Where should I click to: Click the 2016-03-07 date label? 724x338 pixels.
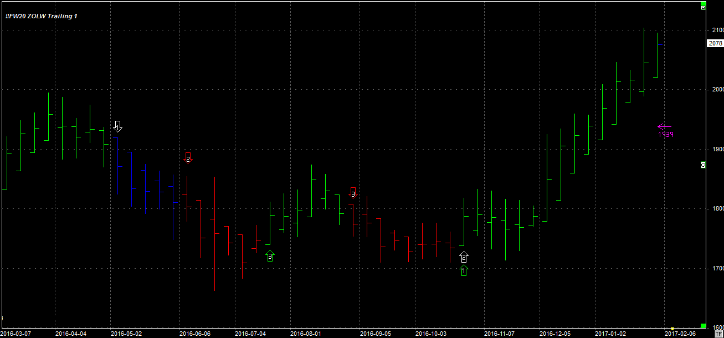click(x=16, y=334)
